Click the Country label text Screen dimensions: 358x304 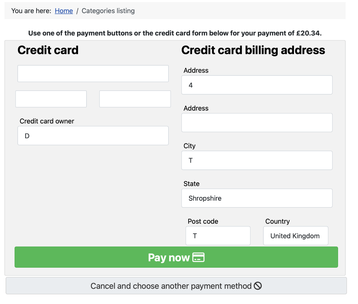277,221
